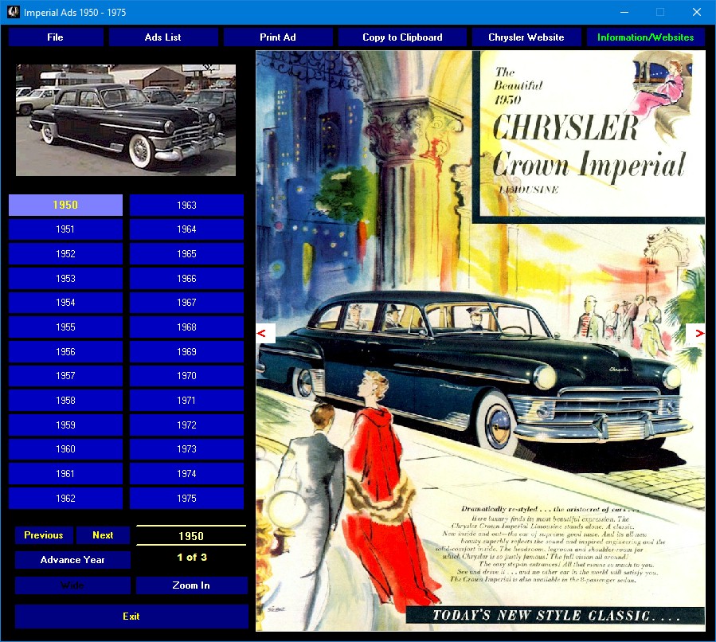Open the File menu
The width and height of the screenshot is (716, 642).
pos(56,37)
